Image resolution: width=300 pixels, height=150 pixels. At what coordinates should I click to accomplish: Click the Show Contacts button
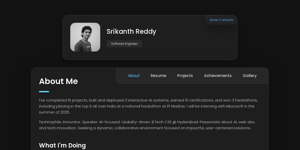click(x=221, y=20)
